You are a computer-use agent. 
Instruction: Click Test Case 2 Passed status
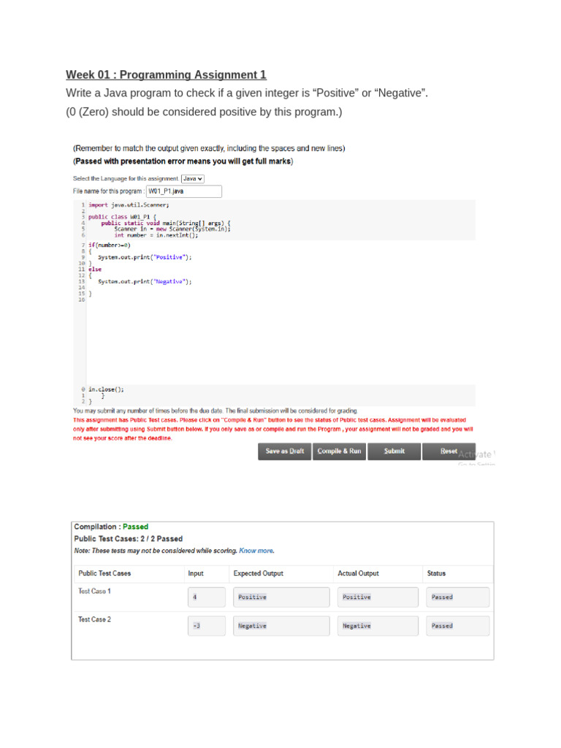[457, 626]
